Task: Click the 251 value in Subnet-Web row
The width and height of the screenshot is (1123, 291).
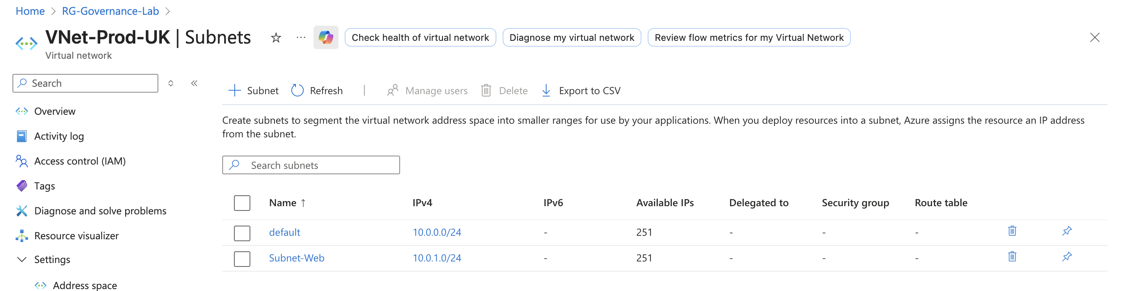Action: (x=644, y=258)
